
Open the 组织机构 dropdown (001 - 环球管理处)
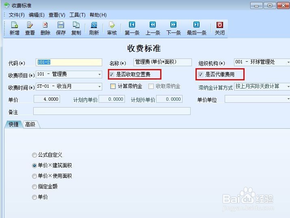coord(288,62)
